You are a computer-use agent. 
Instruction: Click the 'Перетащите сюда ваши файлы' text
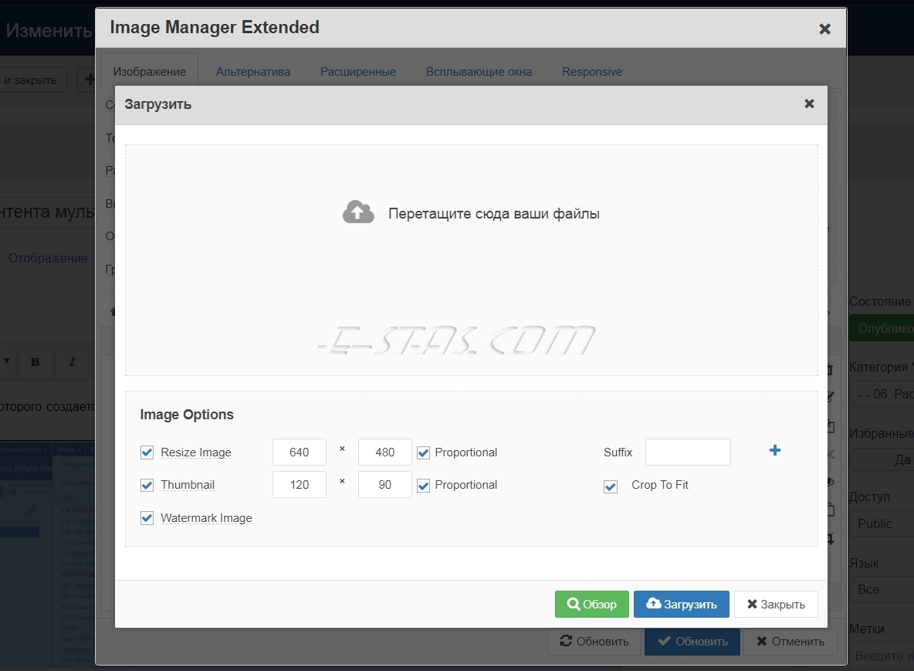click(494, 213)
